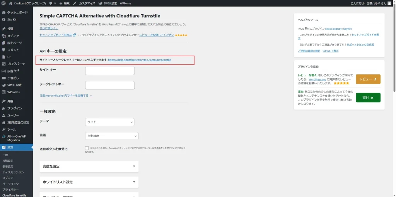Enable the 送信ボタンを無効化 checkbox
This screenshot has height=197, width=396.
click(87, 148)
